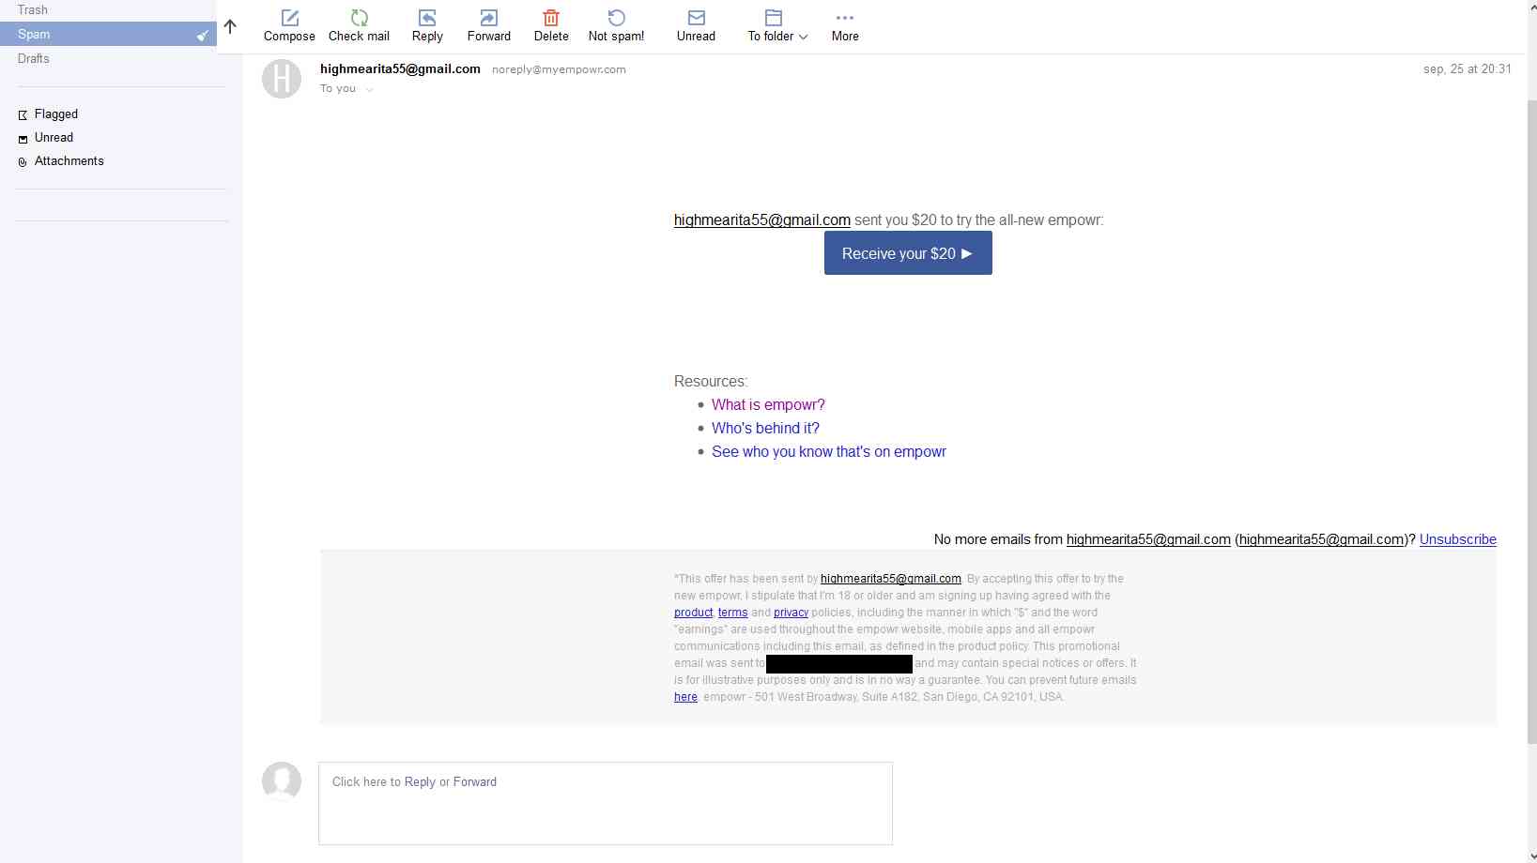1537x863 pixels.
Task: Expand recipient details next to To you
Action: pos(369,89)
